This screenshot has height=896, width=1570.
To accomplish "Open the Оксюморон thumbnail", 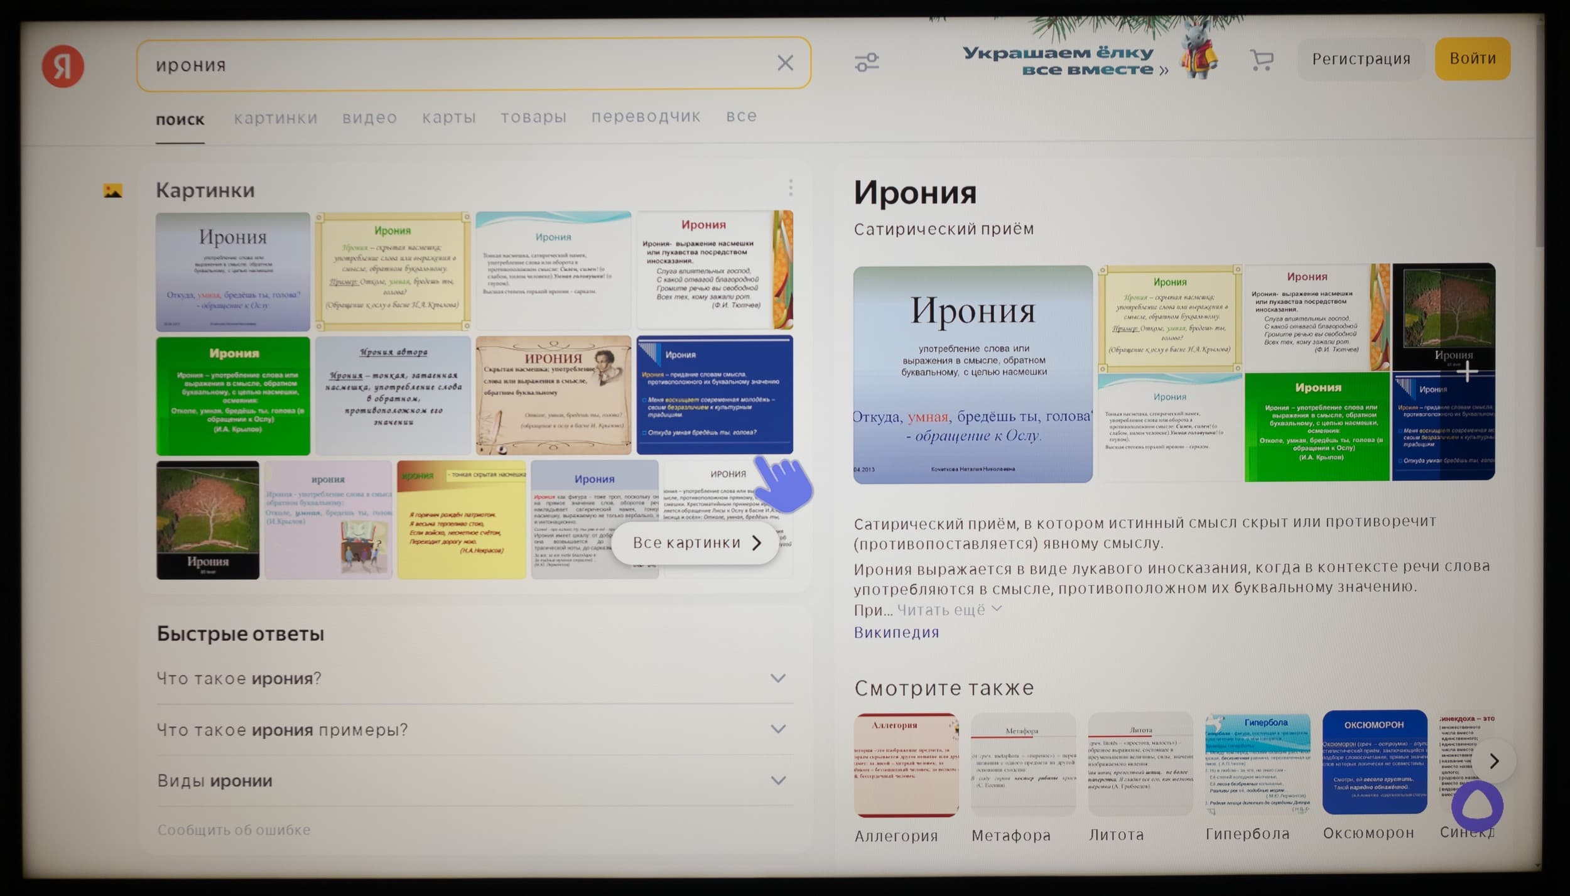I will point(1374,763).
